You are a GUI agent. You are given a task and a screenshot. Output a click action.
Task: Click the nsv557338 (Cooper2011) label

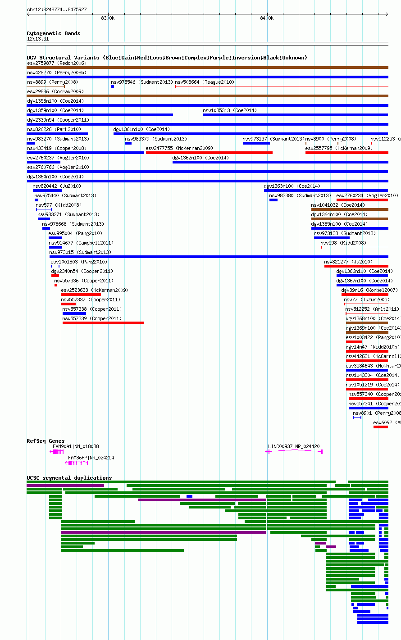[x=92, y=309]
